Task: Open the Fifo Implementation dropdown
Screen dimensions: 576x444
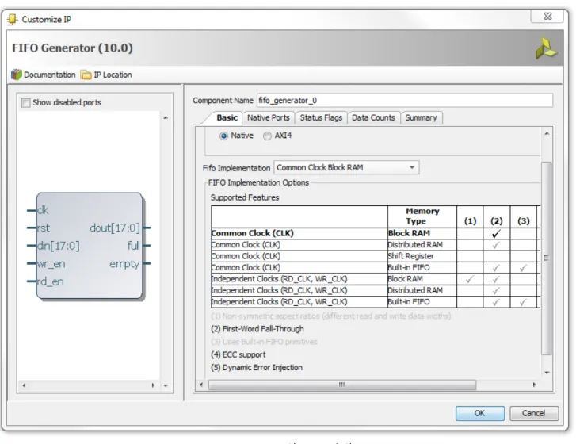Action: click(346, 167)
